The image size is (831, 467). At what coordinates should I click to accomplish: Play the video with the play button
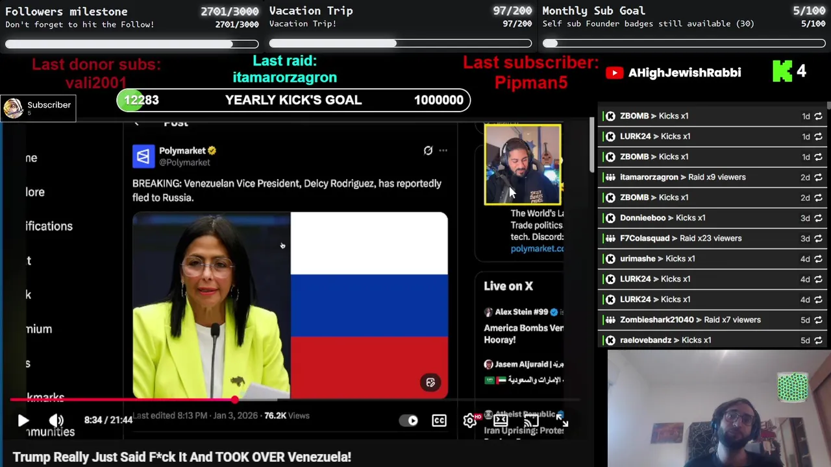pyautogui.click(x=23, y=420)
